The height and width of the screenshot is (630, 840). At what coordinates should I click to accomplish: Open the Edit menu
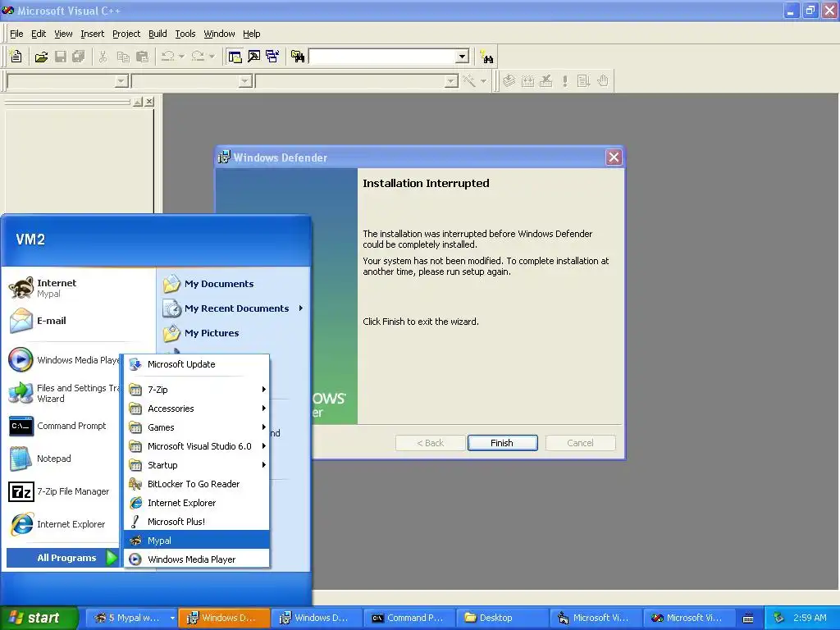[39, 34]
